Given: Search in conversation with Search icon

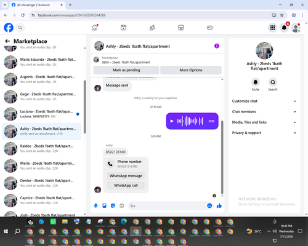Looking at the screenshot, I should pyautogui.click(x=273, y=82).
